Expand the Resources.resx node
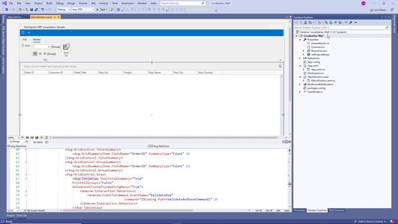Viewport: 398px width, 224px height. [303, 51]
